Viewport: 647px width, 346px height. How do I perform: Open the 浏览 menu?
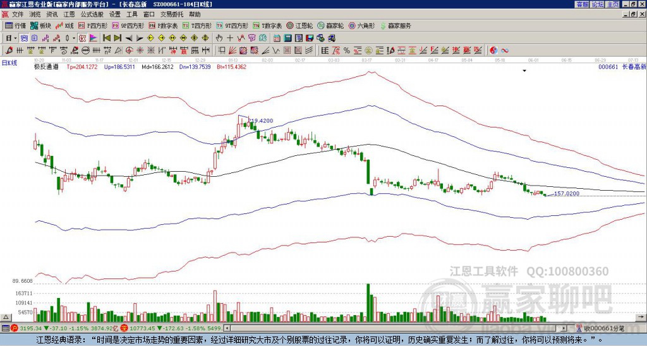tap(35, 15)
